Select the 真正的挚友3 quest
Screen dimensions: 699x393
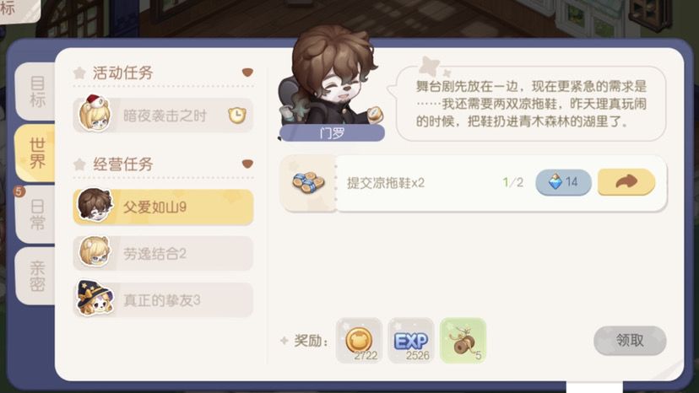(x=163, y=300)
